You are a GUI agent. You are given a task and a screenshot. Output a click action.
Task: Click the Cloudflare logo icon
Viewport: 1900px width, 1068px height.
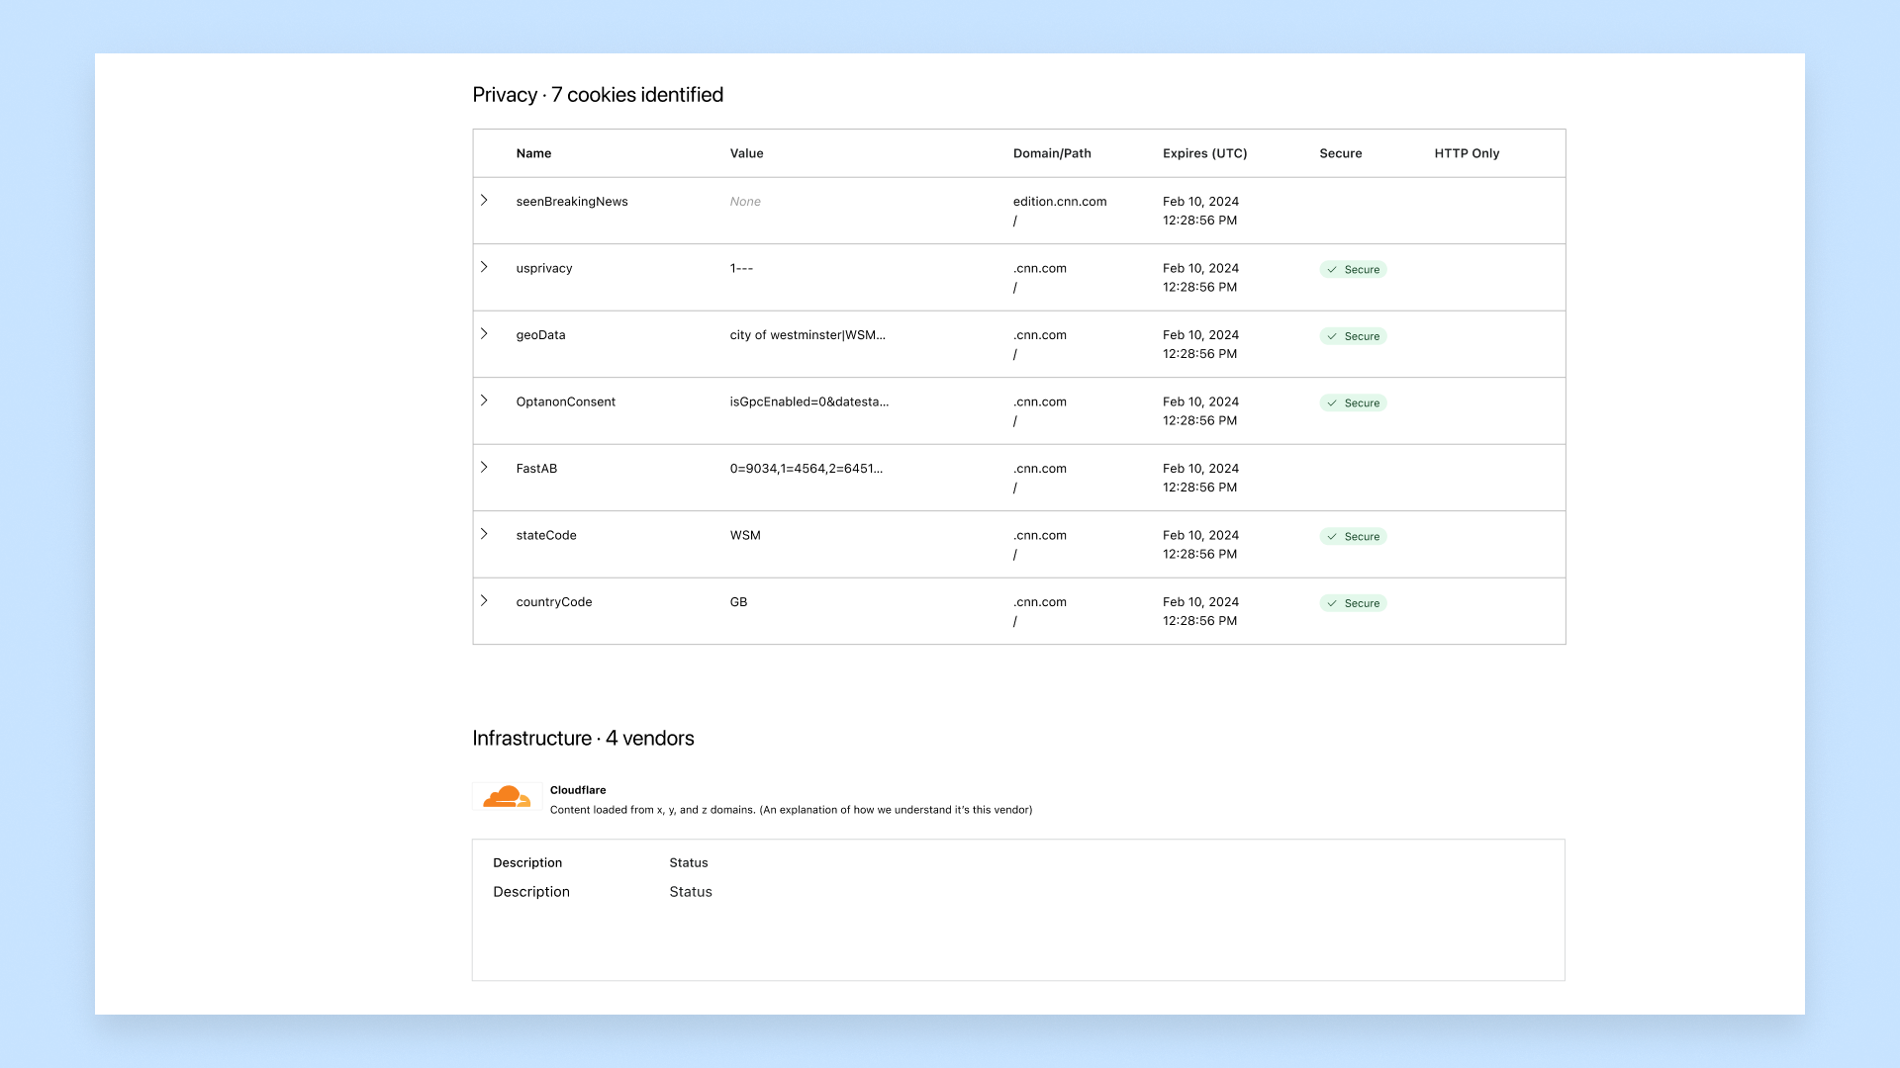pyautogui.click(x=507, y=797)
